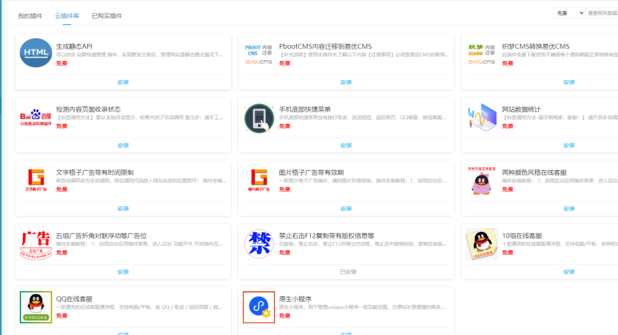Install the PbootCMS内容迁移 plugin
Image resolution: width=618 pixels, height=335 pixels.
click(x=346, y=82)
